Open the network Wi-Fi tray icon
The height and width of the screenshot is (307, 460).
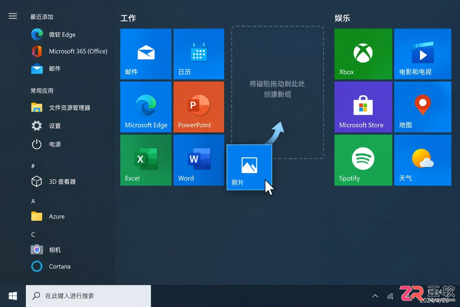click(x=390, y=296)
